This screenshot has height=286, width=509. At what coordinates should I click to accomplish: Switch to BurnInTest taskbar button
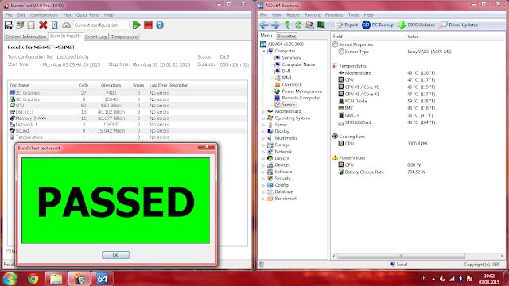80,279
